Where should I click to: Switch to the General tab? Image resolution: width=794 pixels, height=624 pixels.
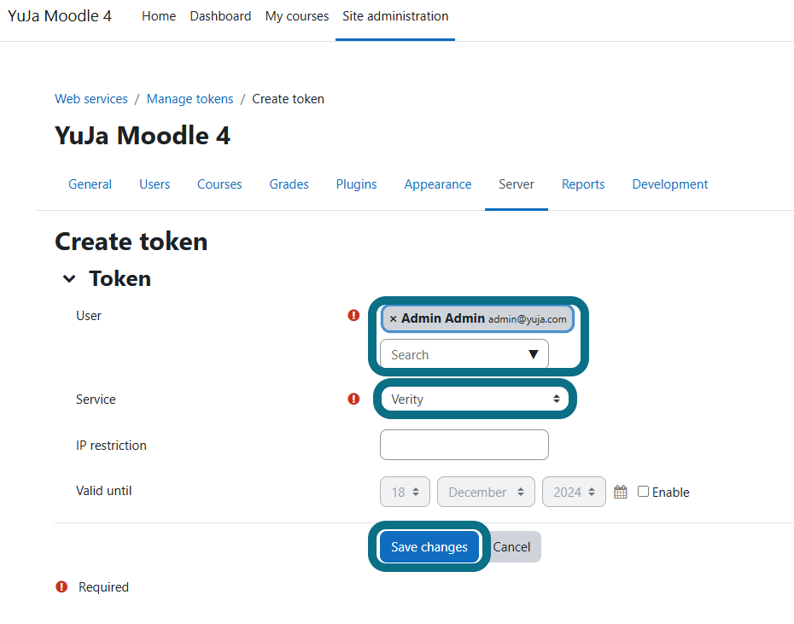[90, 184]
